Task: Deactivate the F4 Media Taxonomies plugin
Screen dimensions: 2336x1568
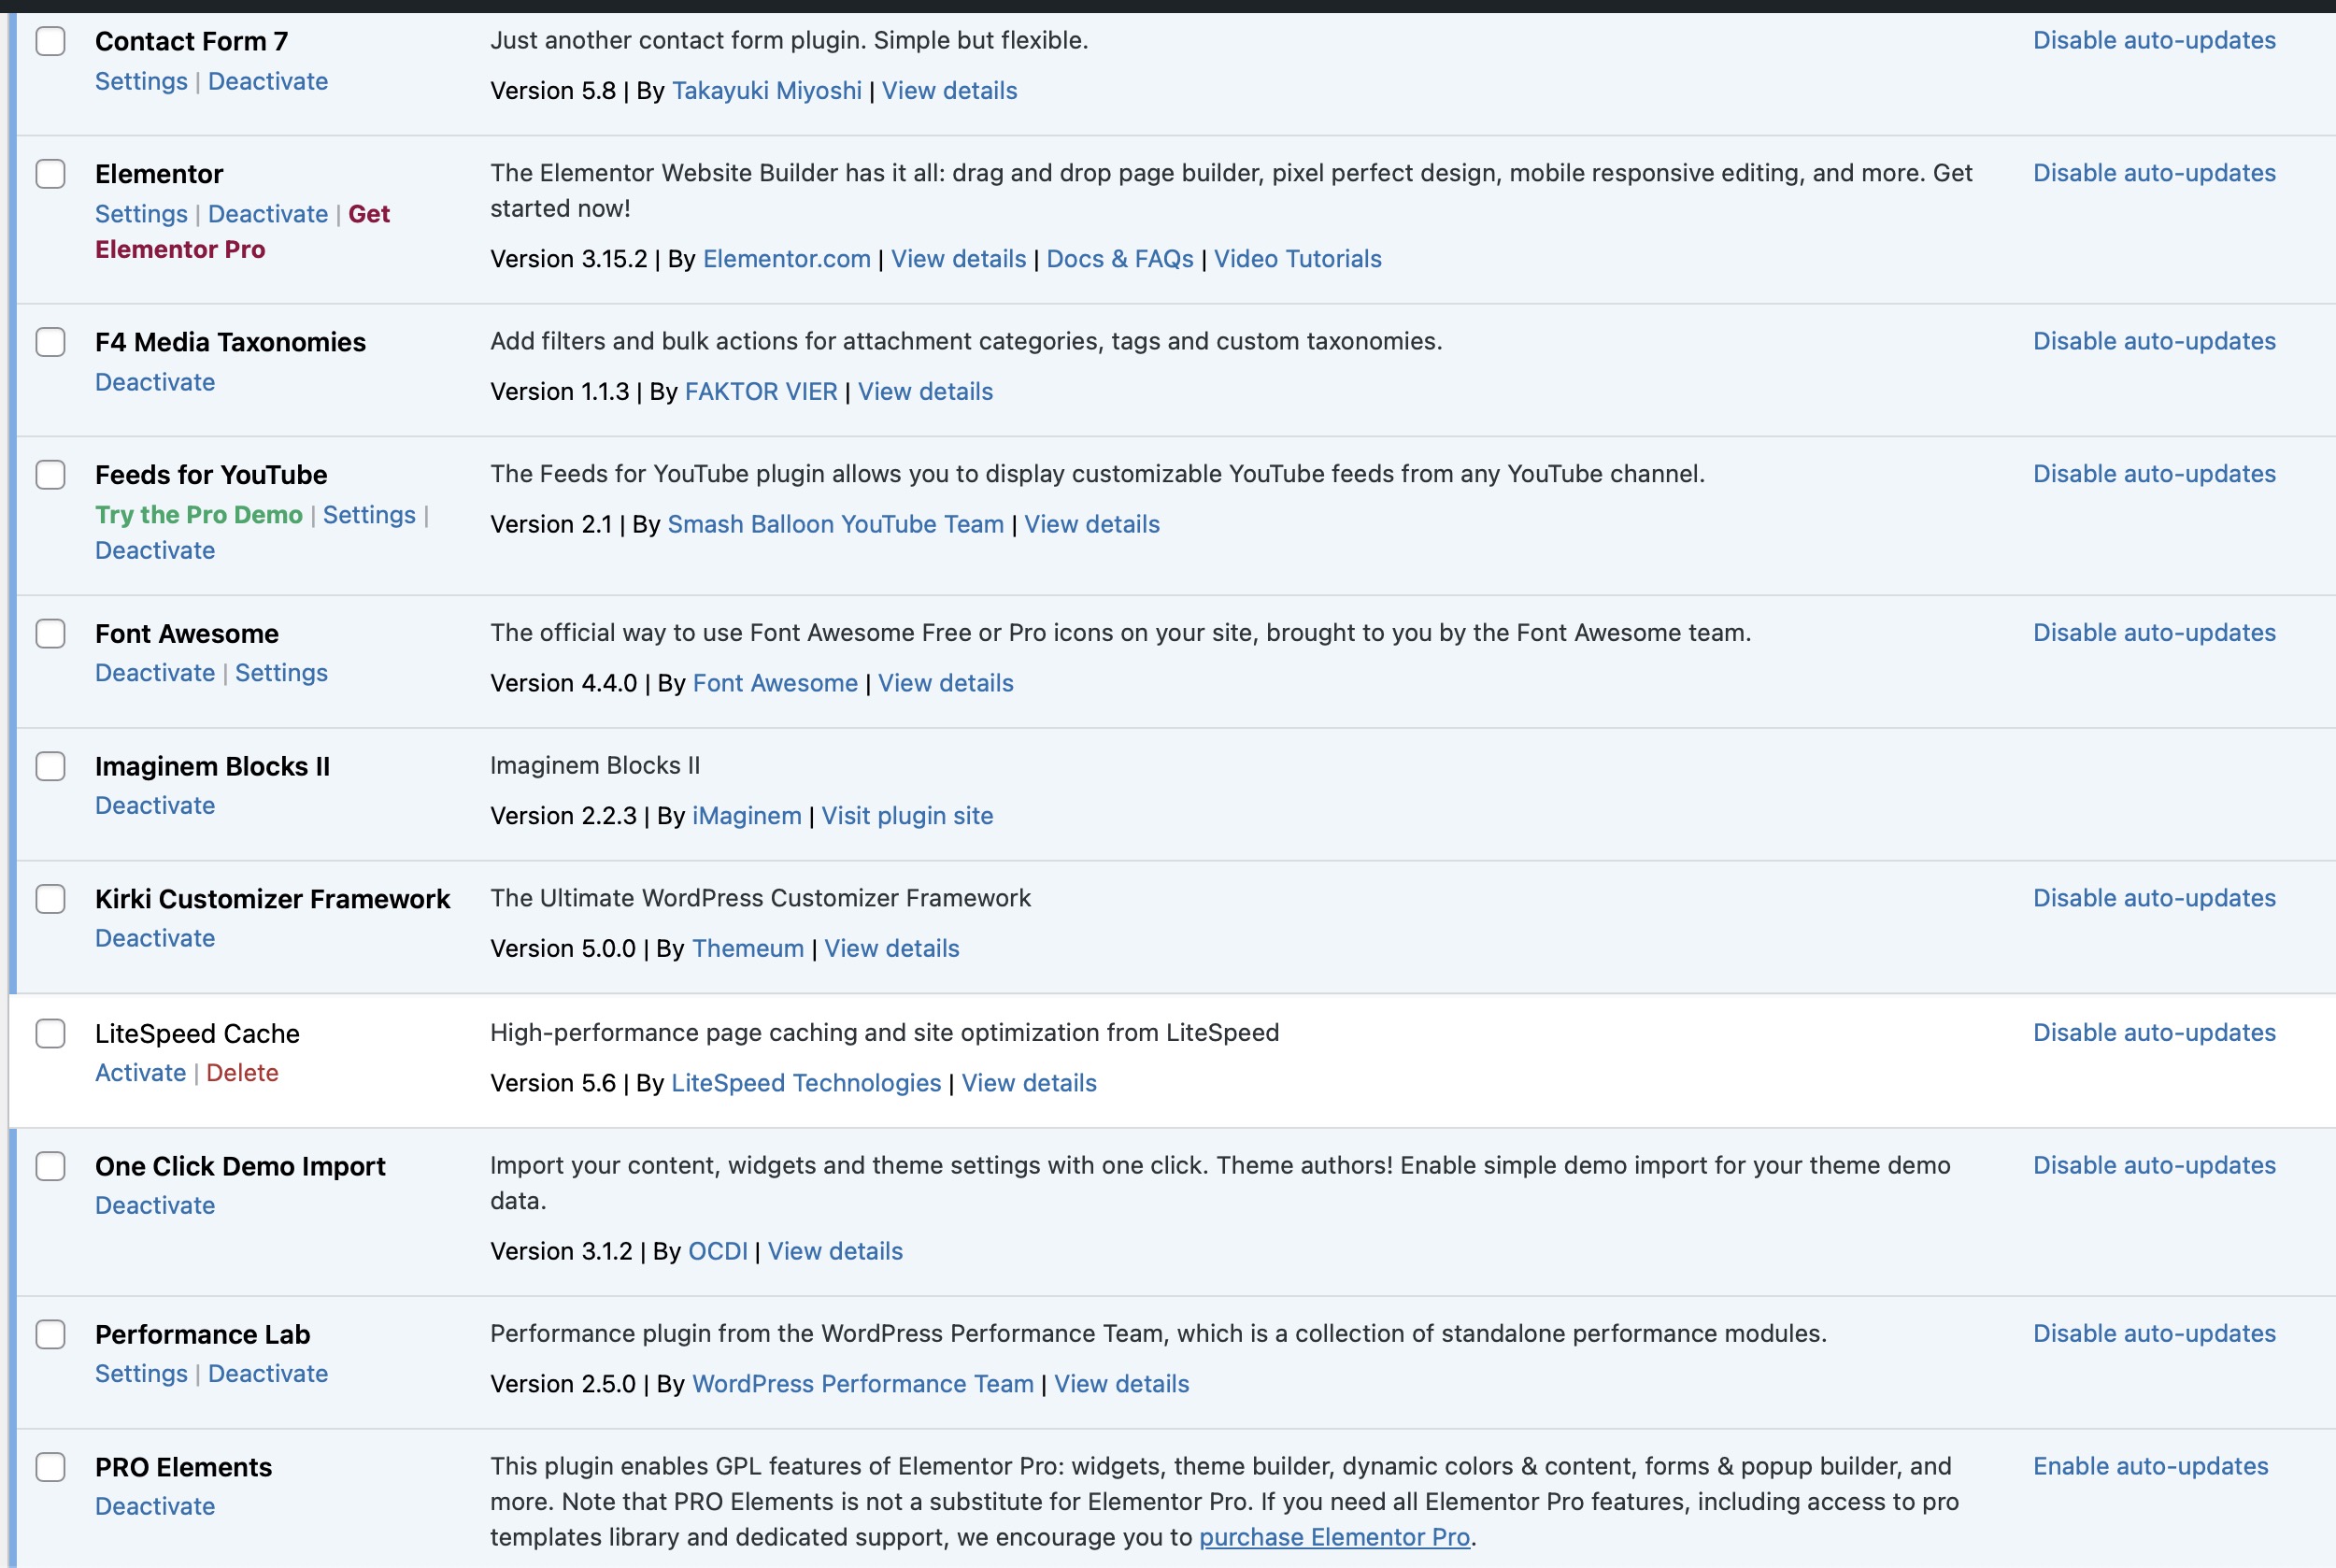Action: (155, 382)
